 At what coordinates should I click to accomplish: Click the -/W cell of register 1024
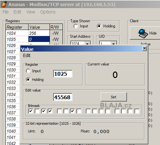click(56, 33)
